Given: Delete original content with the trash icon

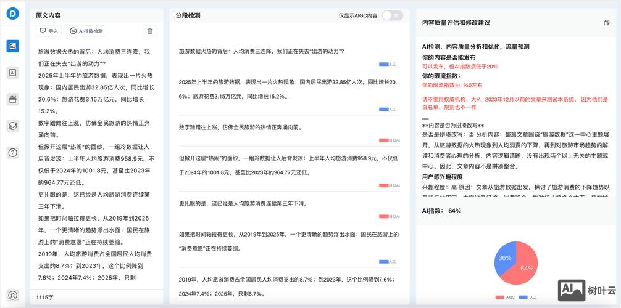Looking at the screenshot, I should click(x=150, y=31).
